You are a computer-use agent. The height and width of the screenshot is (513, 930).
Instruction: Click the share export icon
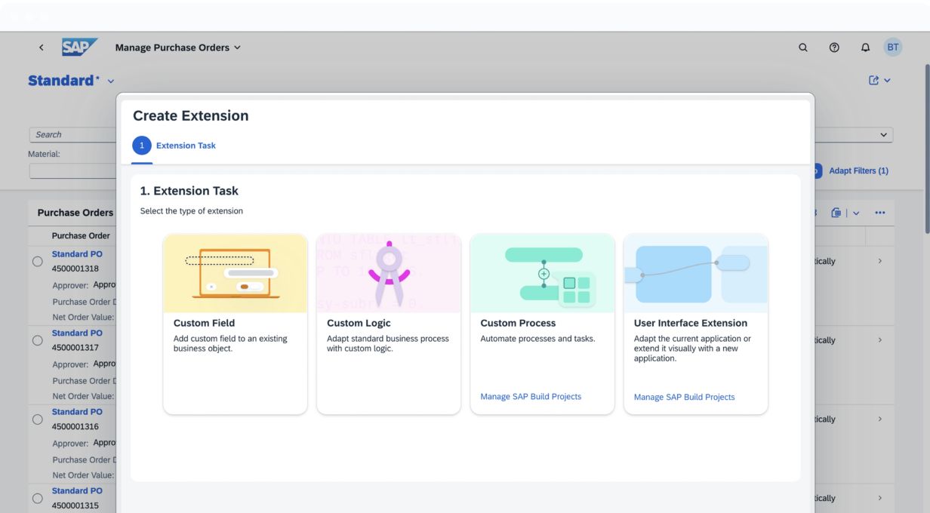coord(874,81)
